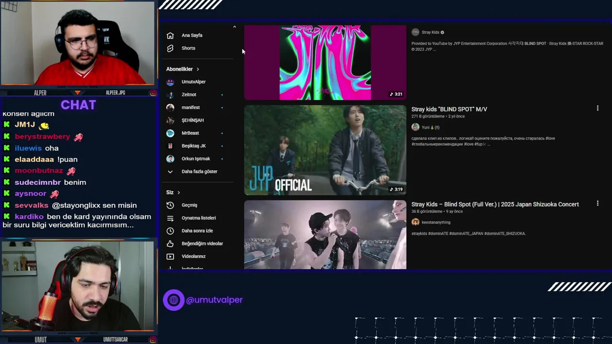Expand Abonelikler section chevron
This screenshot has width=612, height=344.
coord(197,69)
